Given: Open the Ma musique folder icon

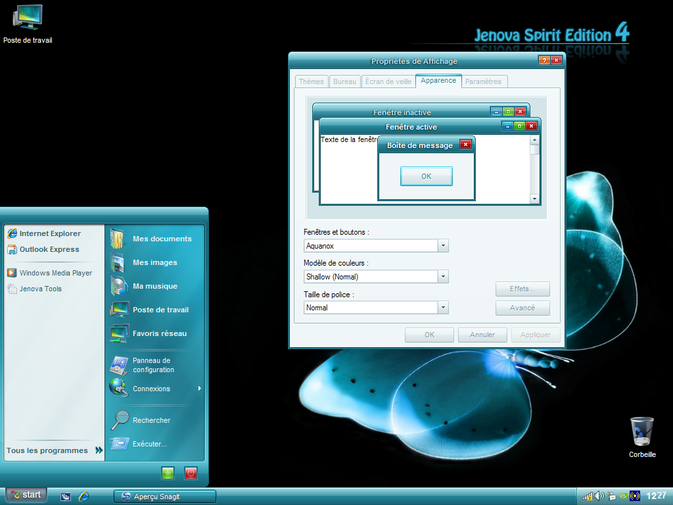Looking at the screenshot, I should pyautogui.click(x=118, y=286).
